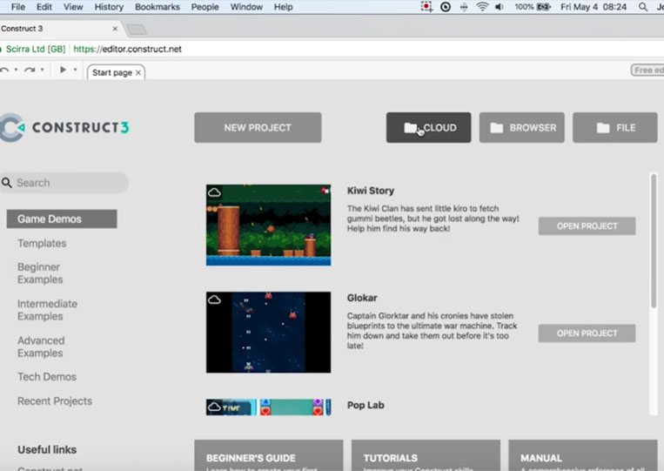Open the Beginner's Guide link

[269, 455]
